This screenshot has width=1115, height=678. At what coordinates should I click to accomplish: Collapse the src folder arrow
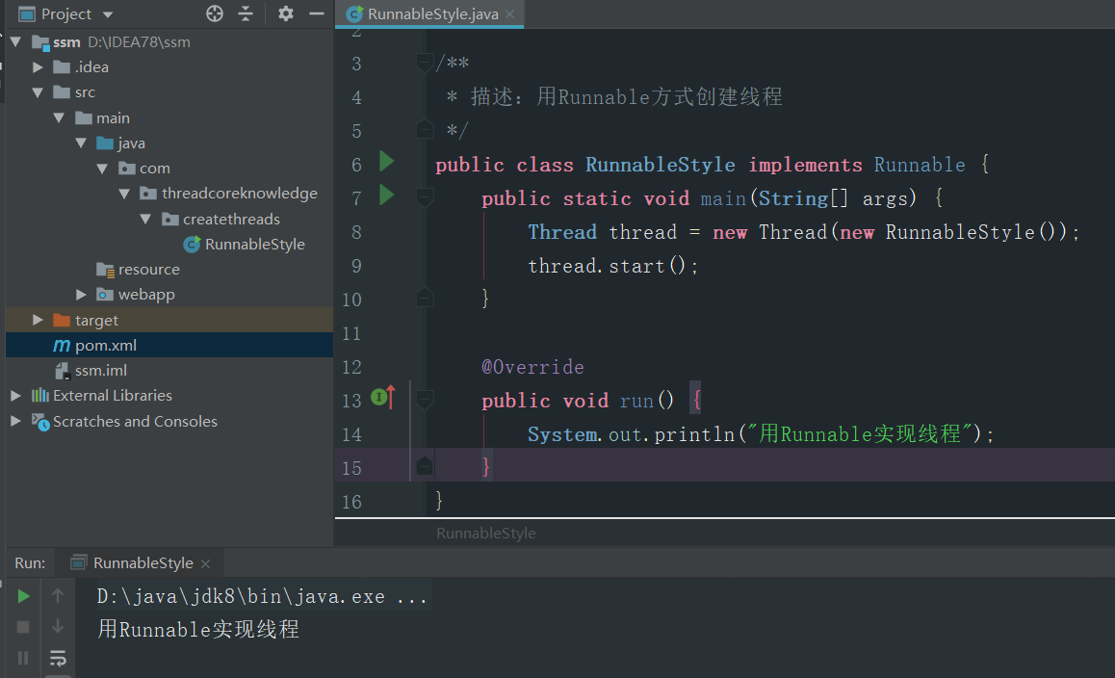tap(38, 92)
